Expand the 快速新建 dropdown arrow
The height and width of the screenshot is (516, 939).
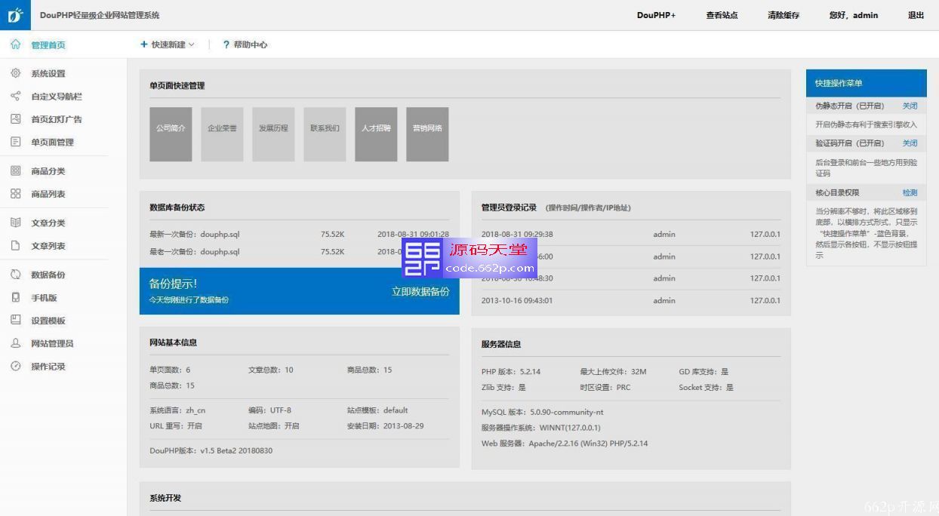pyautogui.click(x=191, y=45)
